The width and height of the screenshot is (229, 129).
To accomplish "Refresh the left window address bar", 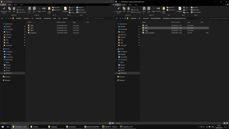I will (87, 18).
